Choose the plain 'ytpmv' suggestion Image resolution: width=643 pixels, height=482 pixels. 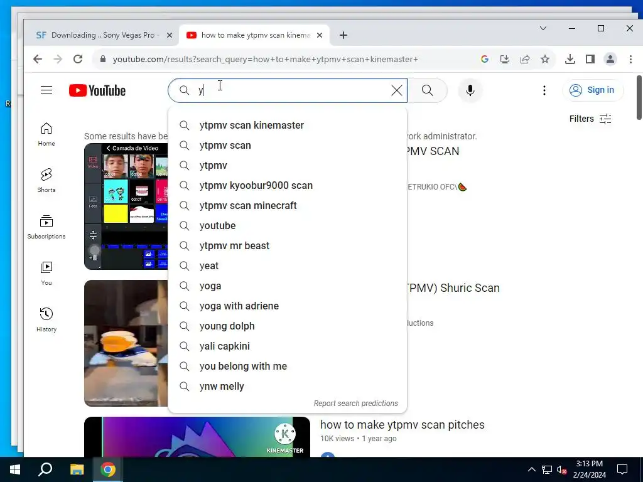[x=288, y=165]
